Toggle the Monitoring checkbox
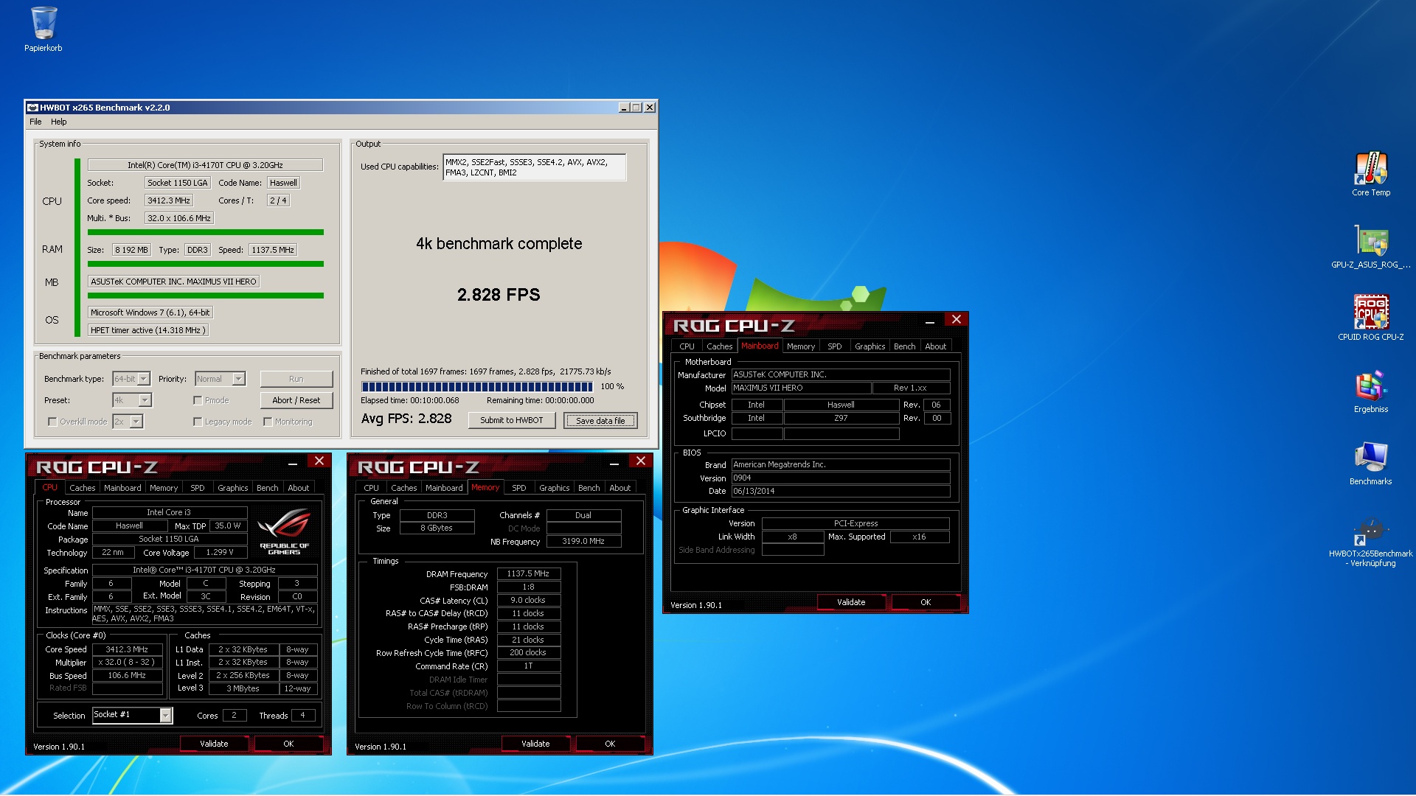This screenshot has width=1416, height=796. pos(268,422)
